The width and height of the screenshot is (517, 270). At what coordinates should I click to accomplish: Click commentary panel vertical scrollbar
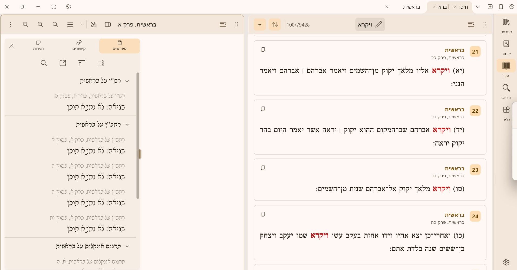[138, 135]
